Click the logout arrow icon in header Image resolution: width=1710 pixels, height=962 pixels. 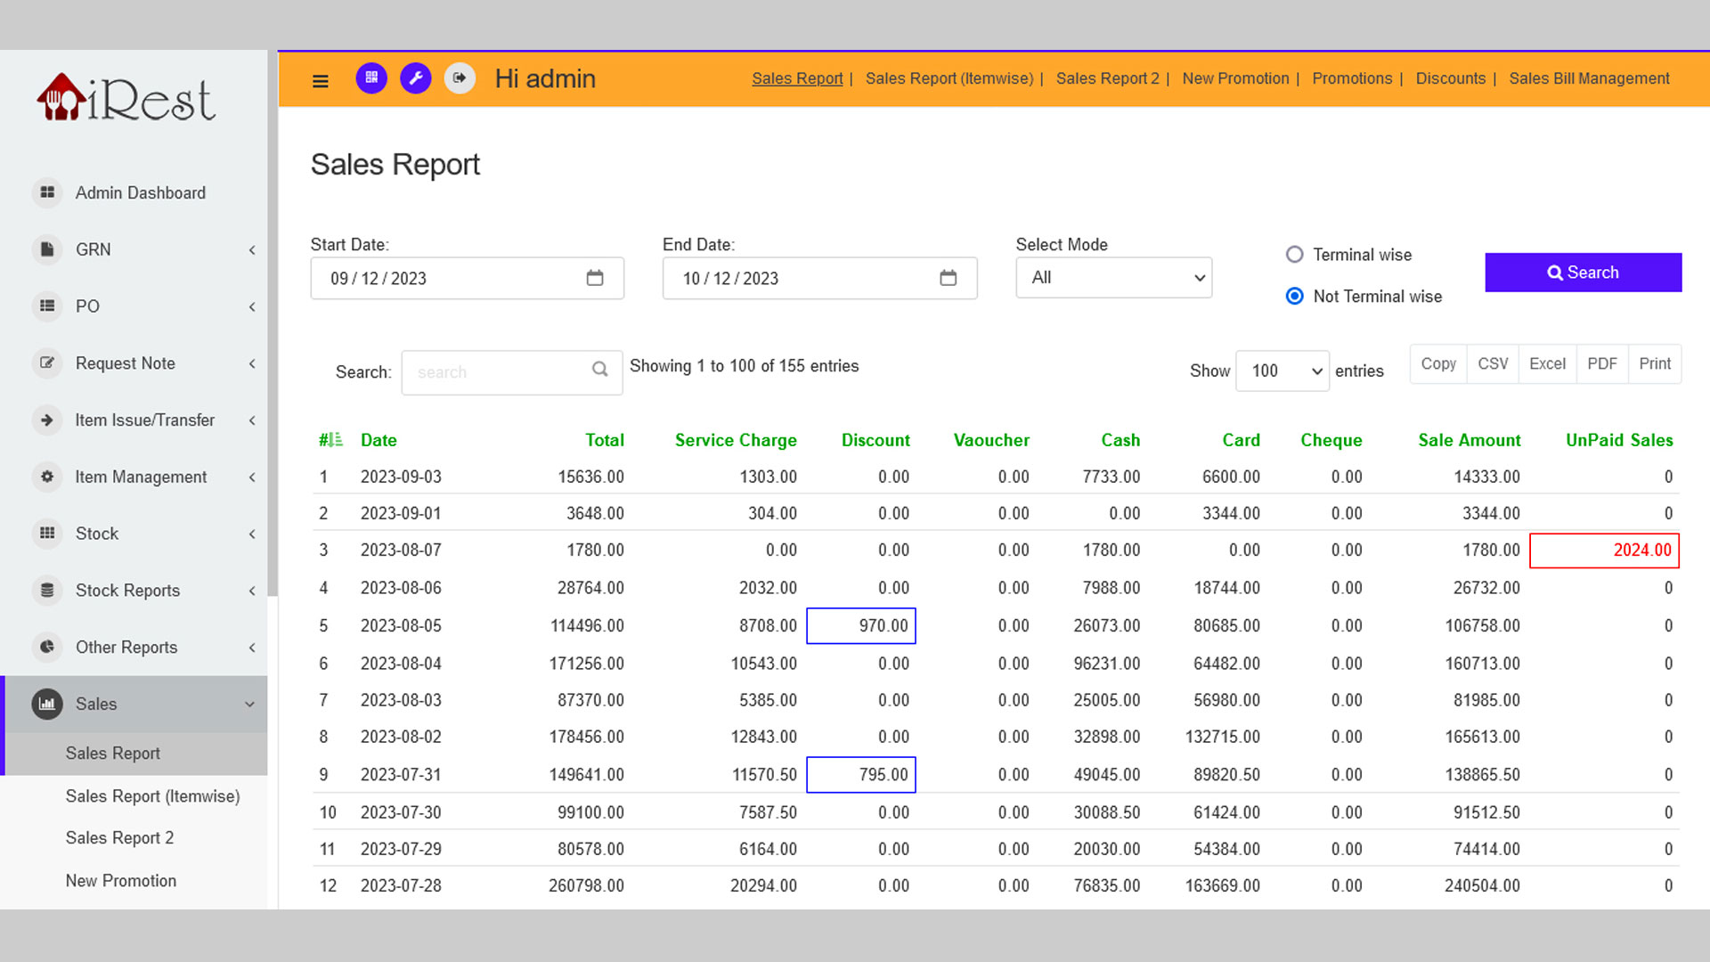click(460, 78)
